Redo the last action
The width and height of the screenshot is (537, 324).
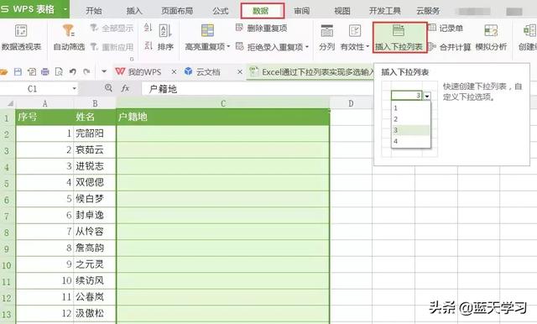[86, 71]
